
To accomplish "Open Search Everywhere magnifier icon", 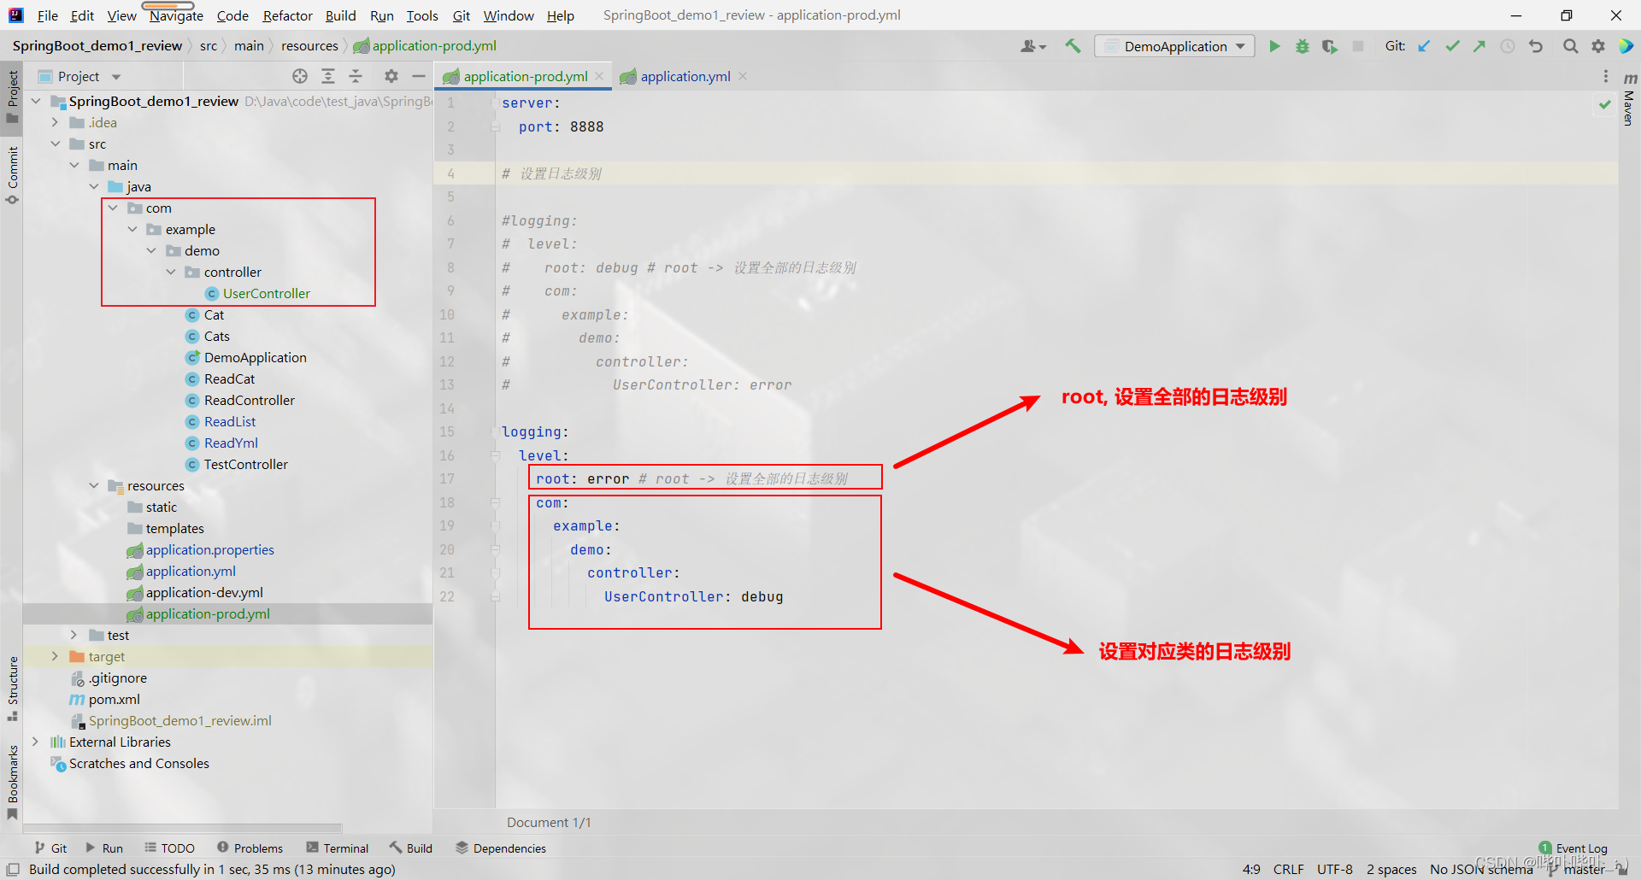I will coord(1571,46).
